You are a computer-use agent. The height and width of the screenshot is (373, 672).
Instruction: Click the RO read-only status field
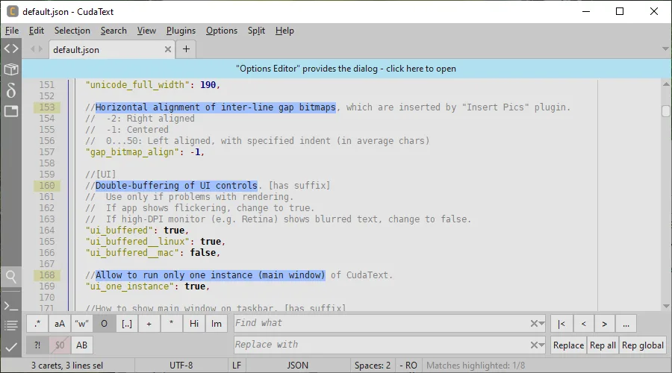[x=408, y=366]
